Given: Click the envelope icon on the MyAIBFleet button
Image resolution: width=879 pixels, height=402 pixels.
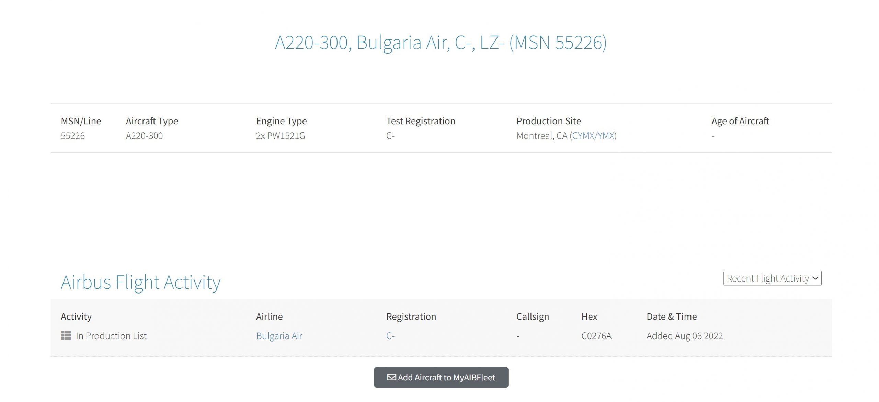Looking at the screenshot, I should click(x=391, y=377).
